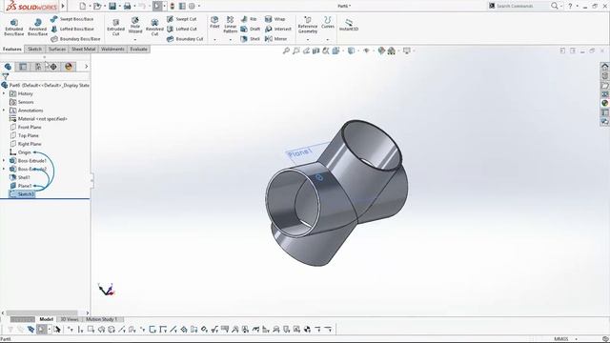Switch to the Sketch tab
This screenshot has height=343, width=610.
[34, 49]
